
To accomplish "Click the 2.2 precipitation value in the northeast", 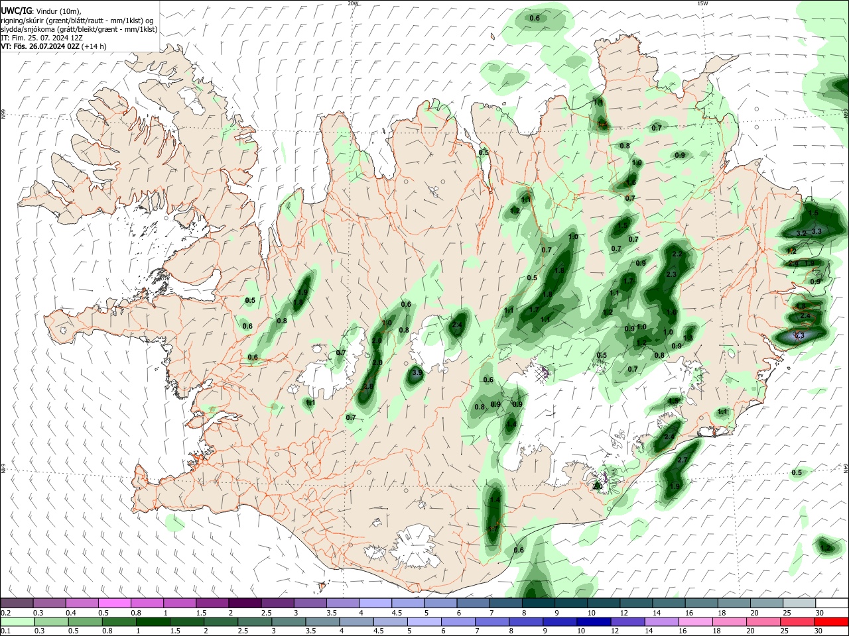I will 677,254.
